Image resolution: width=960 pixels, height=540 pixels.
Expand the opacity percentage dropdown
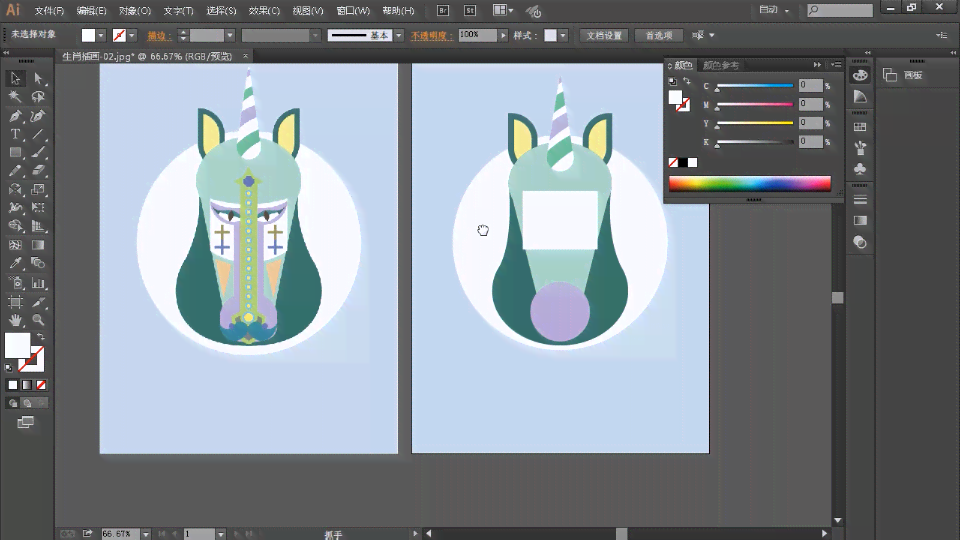point(503,35)
